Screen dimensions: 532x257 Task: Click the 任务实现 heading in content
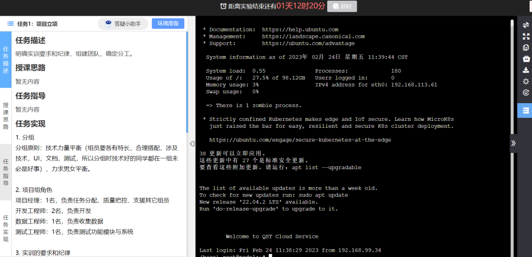pos(30,124)
